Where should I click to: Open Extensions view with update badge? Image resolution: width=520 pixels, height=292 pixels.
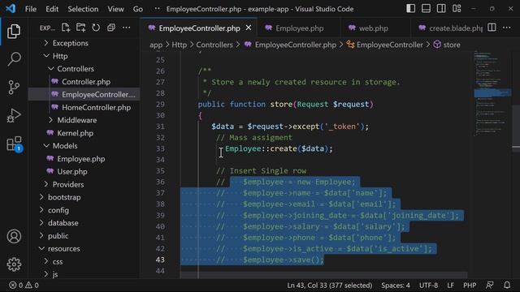[15, 144]
